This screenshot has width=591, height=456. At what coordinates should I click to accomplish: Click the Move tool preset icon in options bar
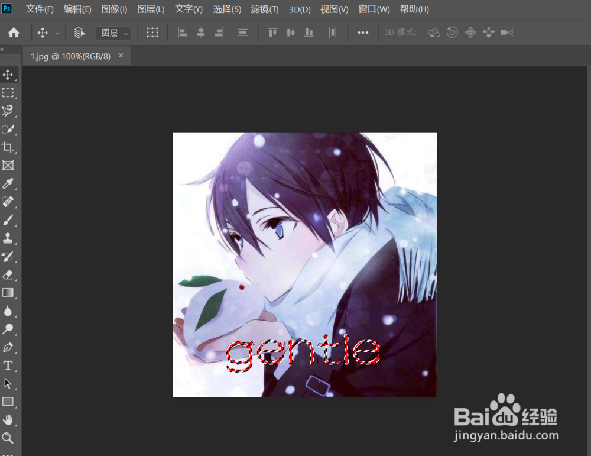(43, 33)
